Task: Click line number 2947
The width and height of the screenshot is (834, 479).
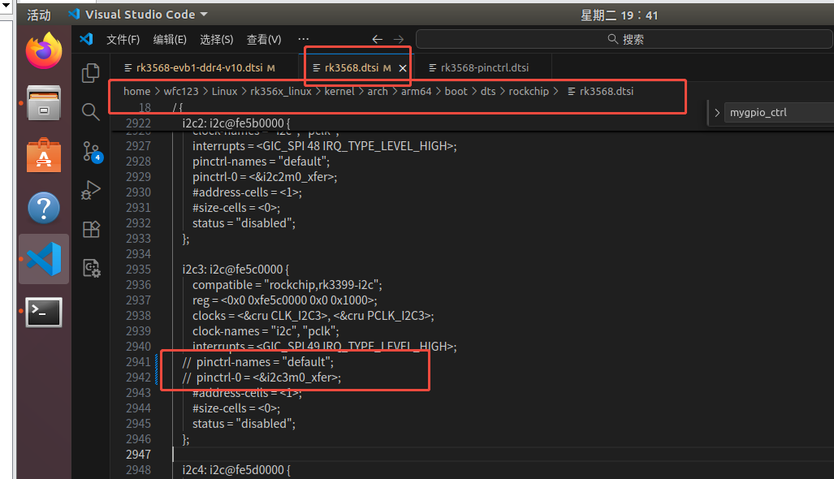Action: [x=138, y=455]
